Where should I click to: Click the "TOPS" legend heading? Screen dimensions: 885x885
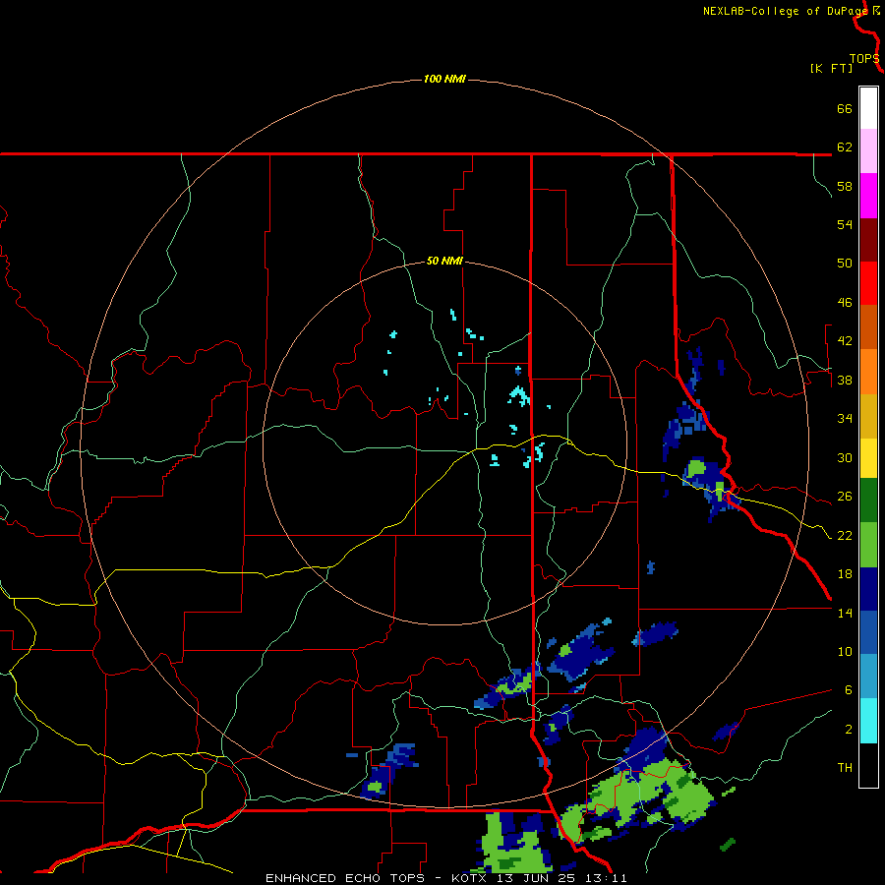click(864, 59)
